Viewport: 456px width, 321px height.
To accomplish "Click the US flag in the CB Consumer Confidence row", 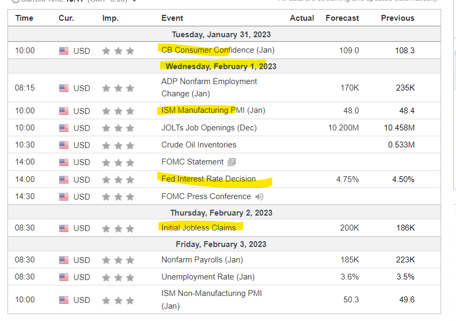I will pyautogui.click(x=64, y=51).
